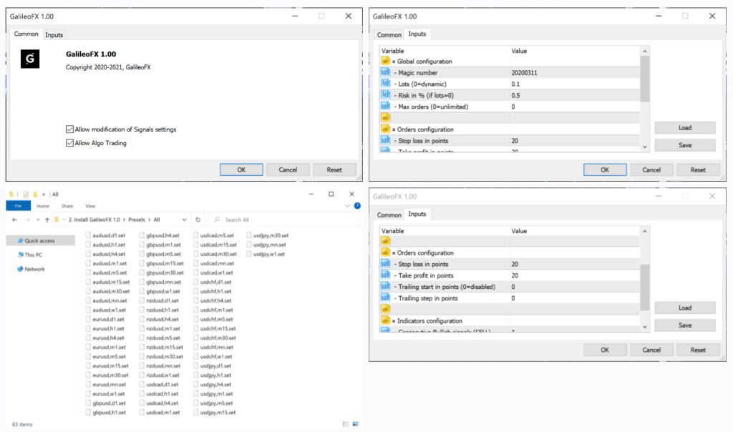Open the breadcrumb chevron after Presets
The height and width of the screenshot is (432, 733).
click(x=150, y=220)
